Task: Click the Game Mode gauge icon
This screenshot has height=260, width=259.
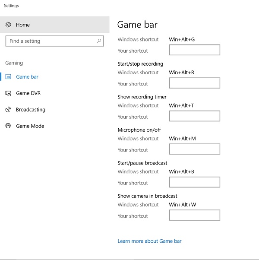Action: click(8, 126)
